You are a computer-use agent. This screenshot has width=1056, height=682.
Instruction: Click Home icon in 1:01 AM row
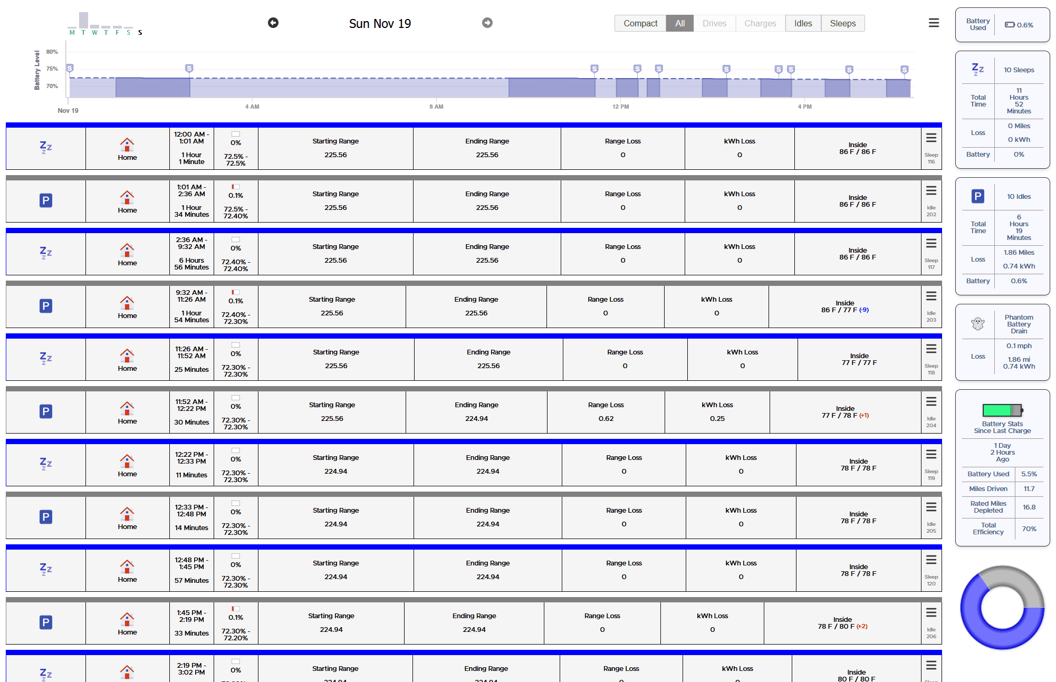click(127, 197)
